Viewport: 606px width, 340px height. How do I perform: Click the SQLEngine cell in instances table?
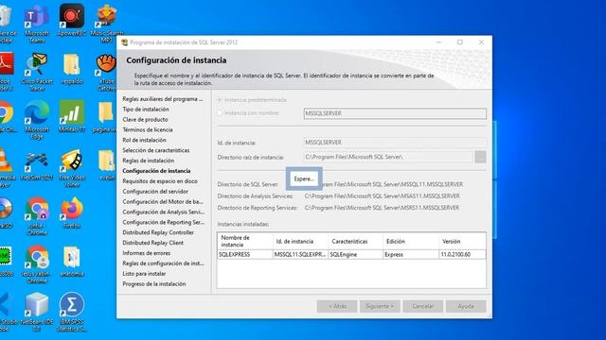[356, 254]
